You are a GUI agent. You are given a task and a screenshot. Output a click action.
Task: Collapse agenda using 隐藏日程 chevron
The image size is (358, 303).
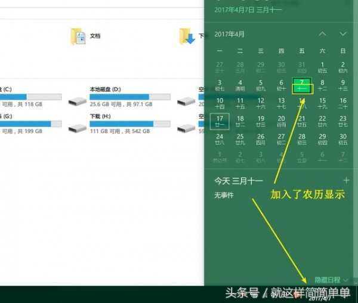click(346, 279)
